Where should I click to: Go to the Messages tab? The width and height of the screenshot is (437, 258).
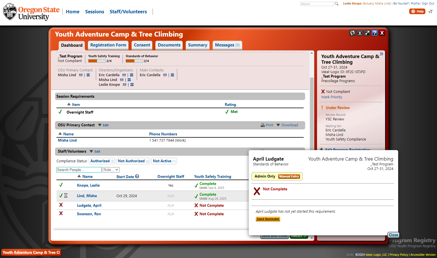[x=227, y=45]
